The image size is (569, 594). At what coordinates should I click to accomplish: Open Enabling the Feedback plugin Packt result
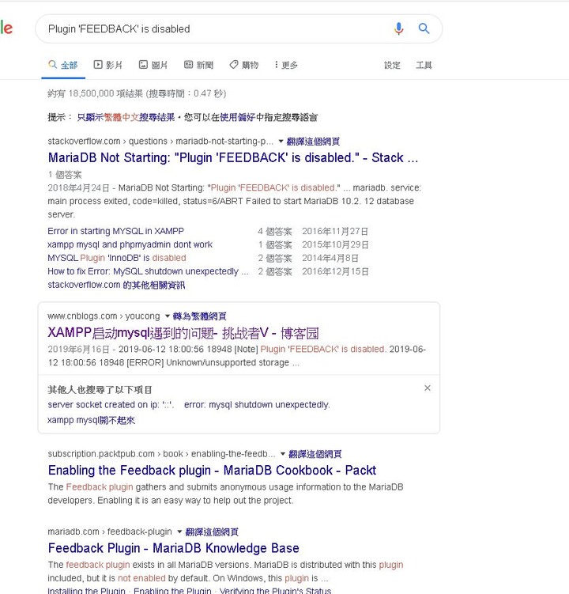212,470
